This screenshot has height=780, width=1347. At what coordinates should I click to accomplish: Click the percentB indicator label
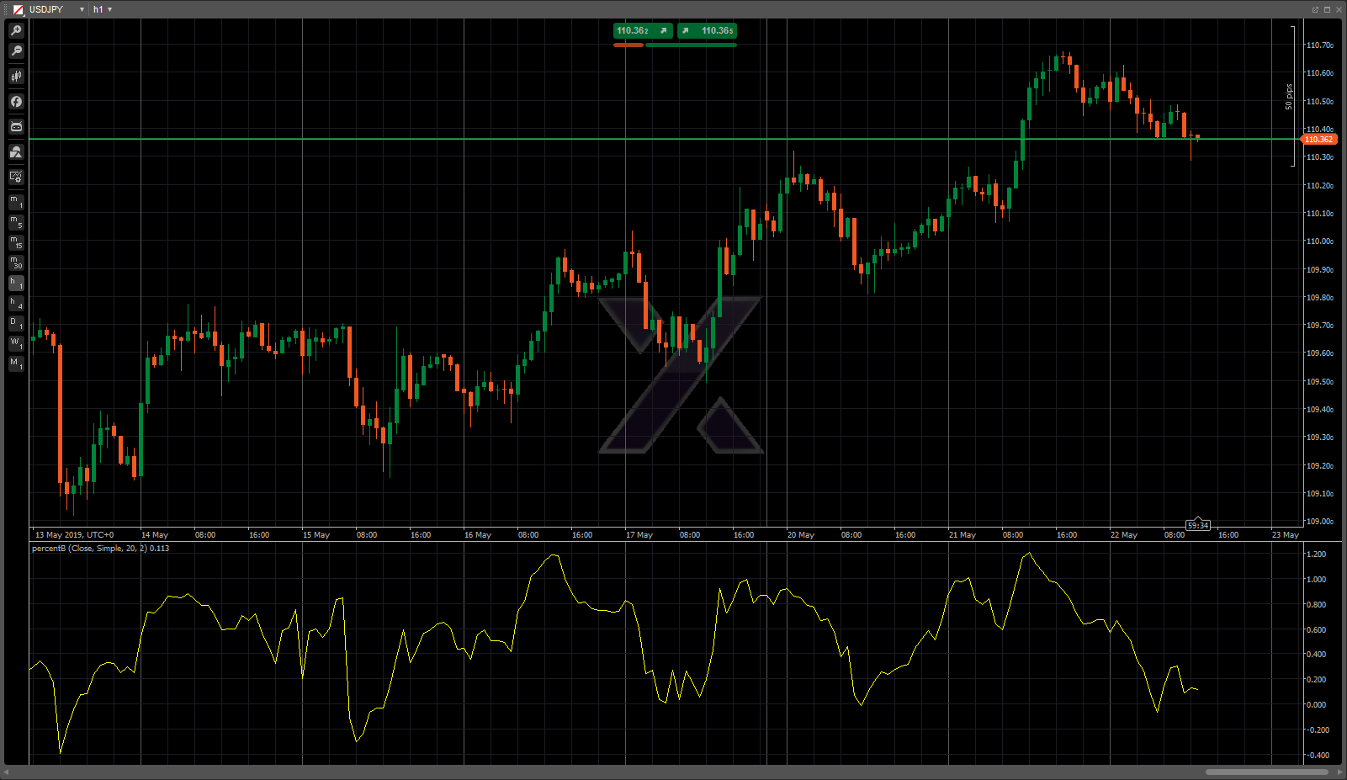coord(100,549)
